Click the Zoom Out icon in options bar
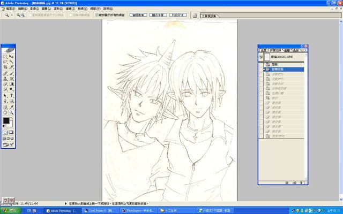Image resolution: width=343 pixels, height=214 pixels. [23, 15]
